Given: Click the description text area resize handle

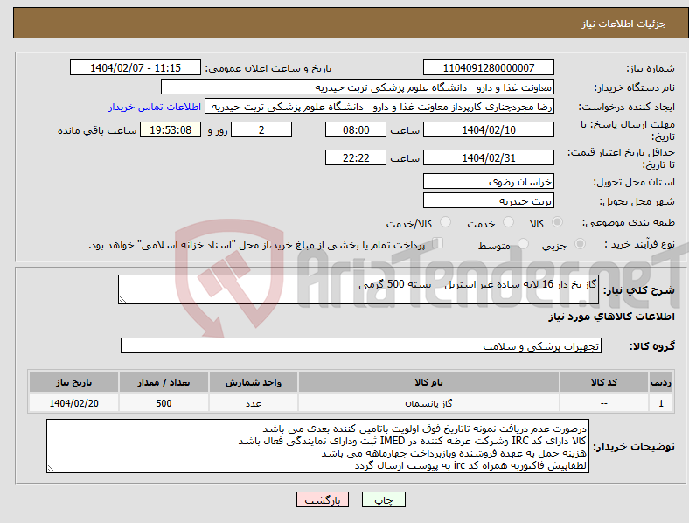Looking at the screenshot, I should point(122,300).
